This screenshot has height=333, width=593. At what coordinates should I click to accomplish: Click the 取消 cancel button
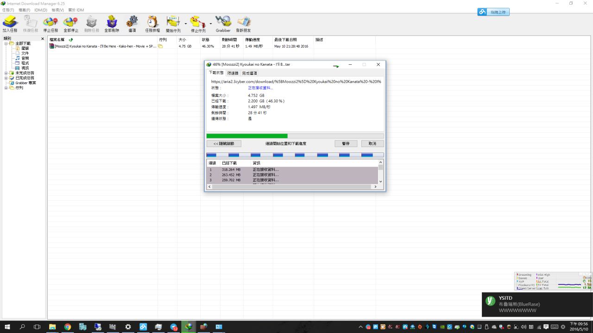372,144
